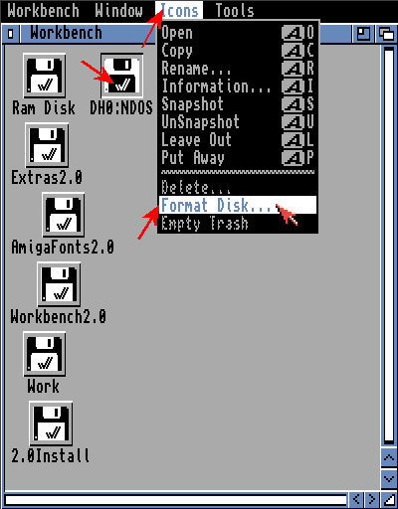The image size is (398, 509).
Task: Open the Window menu
Action: coord(118,10)
